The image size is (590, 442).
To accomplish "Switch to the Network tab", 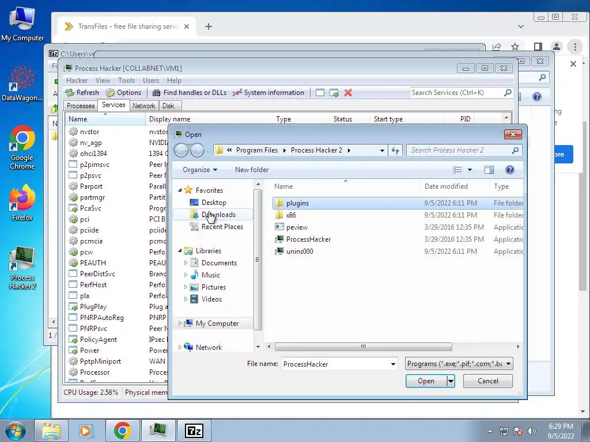I will (x=143, y=106).
